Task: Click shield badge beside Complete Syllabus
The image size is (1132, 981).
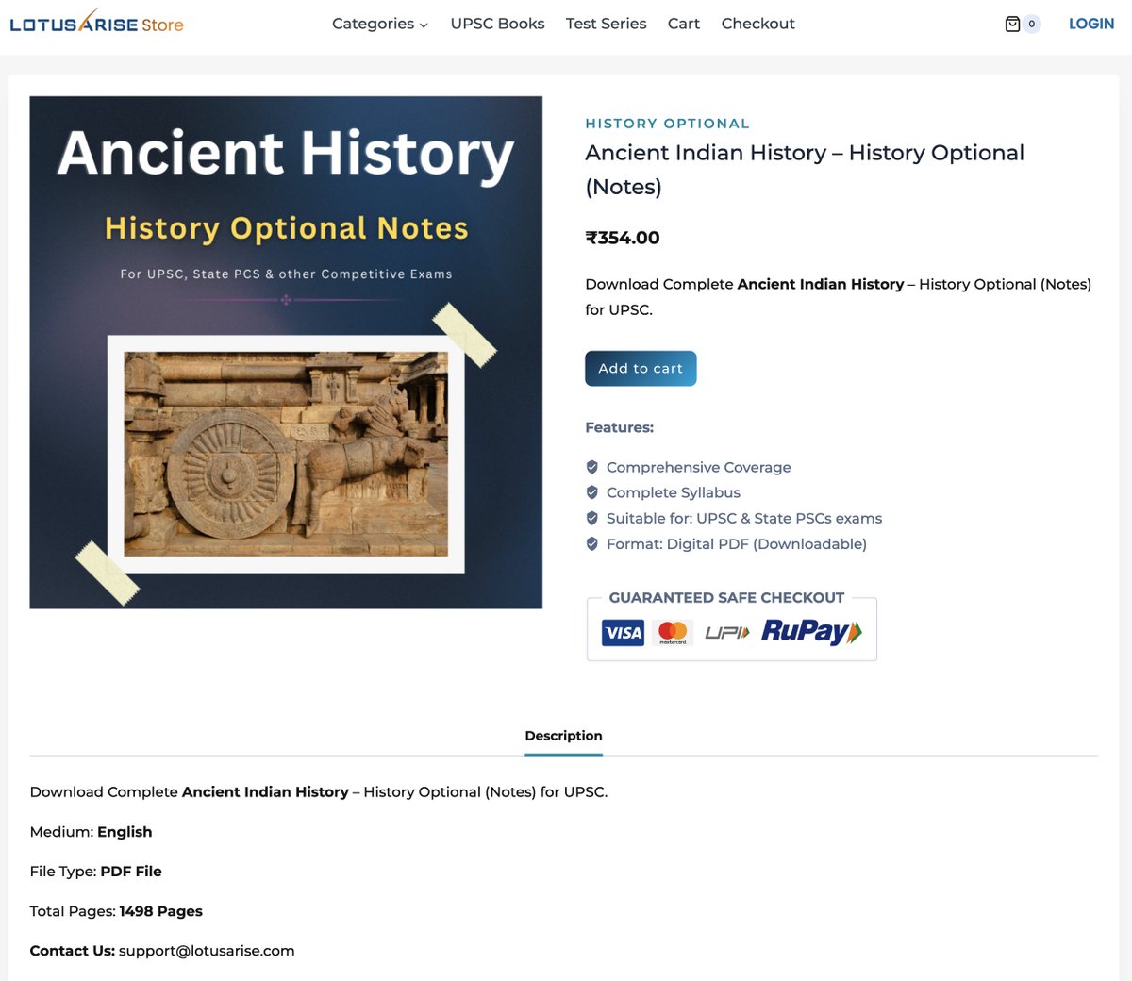Action: pyautogui.click(x=592, y=491)
